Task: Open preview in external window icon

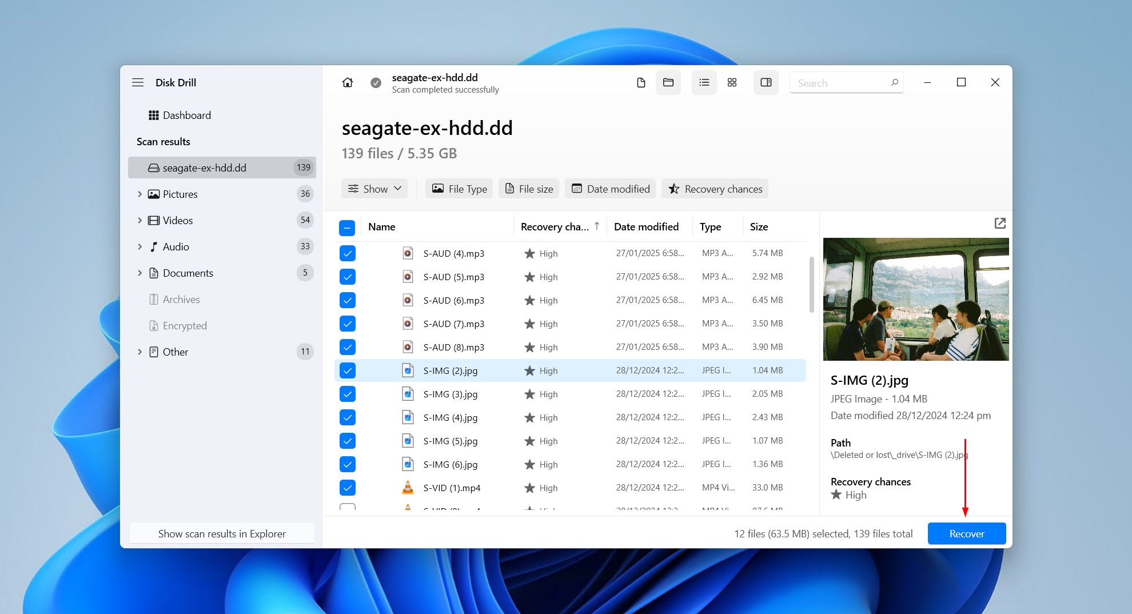Action: click(x=1000, y=224)
